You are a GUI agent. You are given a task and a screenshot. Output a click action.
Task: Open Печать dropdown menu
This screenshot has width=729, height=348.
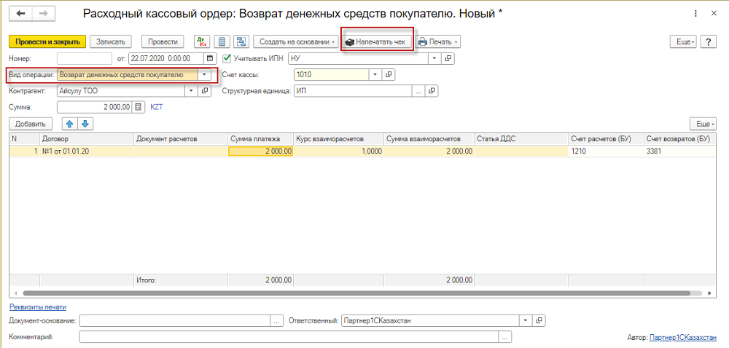pos(437,41)
